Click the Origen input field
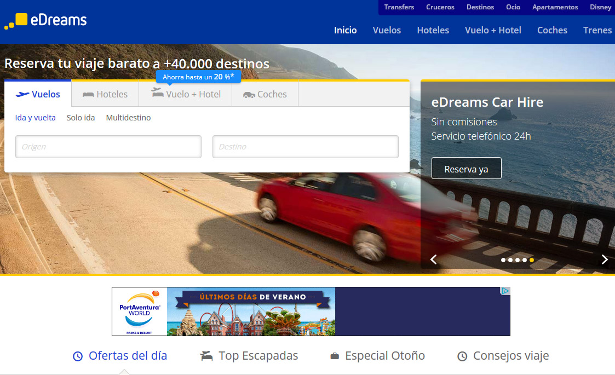 pos(108,147)
